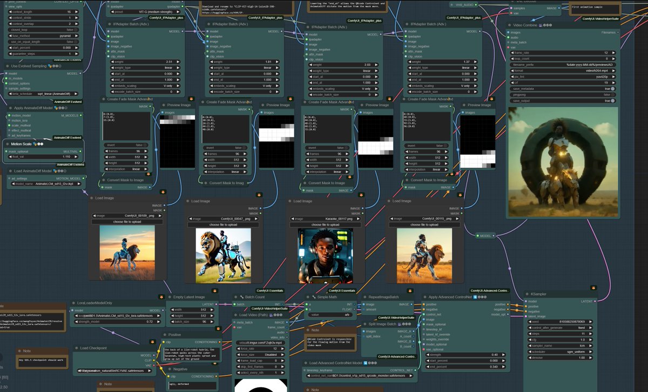Click choose file to upload under Karaoke_00117.png

[x=324, y=224]
